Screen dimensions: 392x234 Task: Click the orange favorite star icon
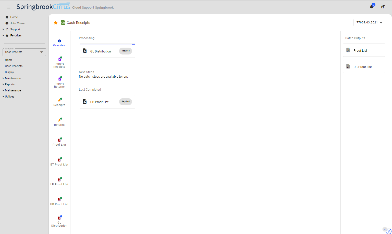coord(56,23)
